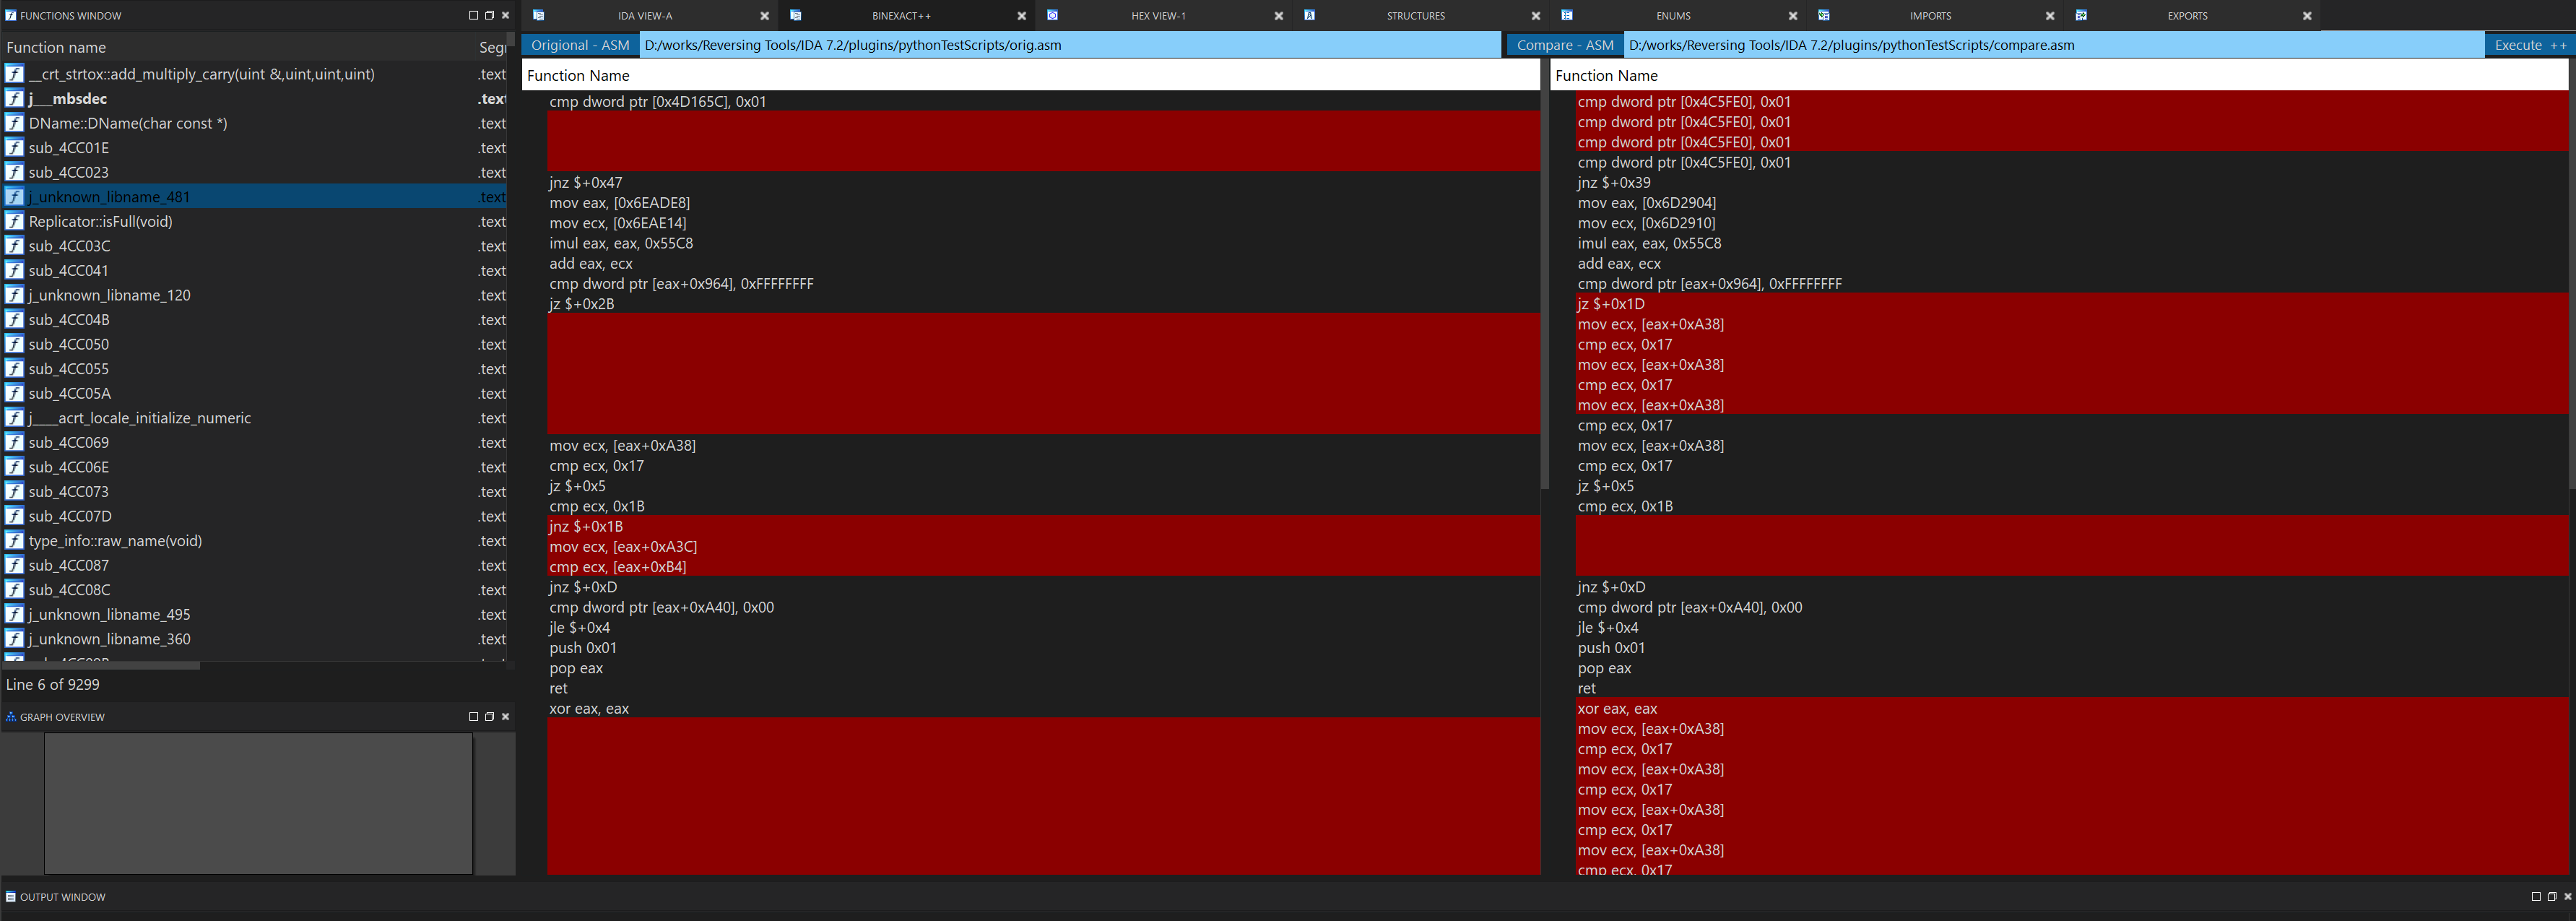Screen dimensions: 2576x921
Task: Click function icon beside Replicator::isFull(void)
Action: coord(14,221)
